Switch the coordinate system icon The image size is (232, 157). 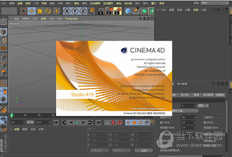[91, 11]
